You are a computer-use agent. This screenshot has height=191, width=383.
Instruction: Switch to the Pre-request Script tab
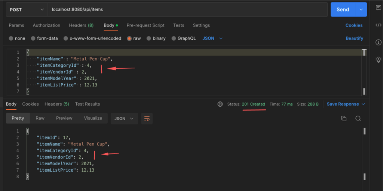pos(145,25)
